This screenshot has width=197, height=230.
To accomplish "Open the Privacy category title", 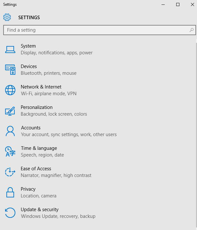I will tap(28, 189).
